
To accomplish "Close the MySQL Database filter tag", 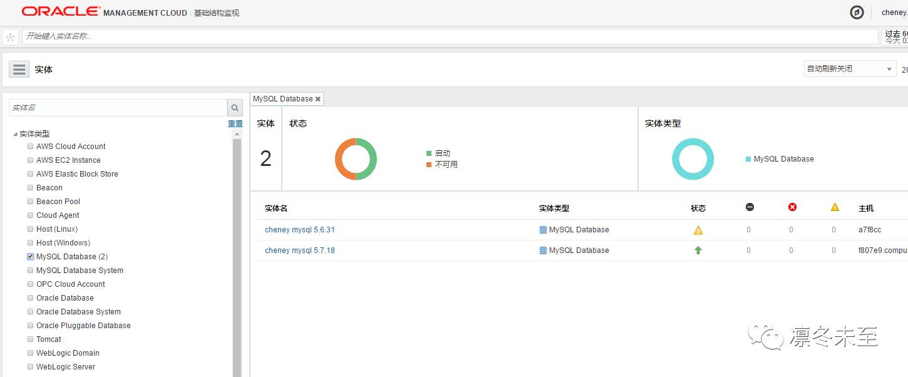I will tap(318, 99).
